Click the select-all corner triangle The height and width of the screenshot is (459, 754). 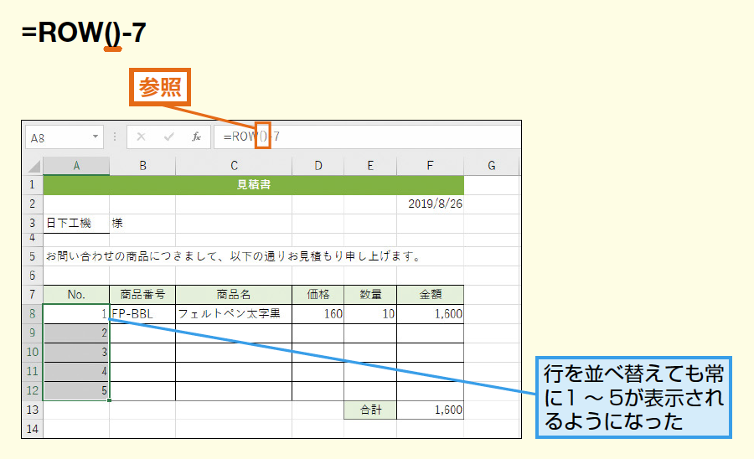tap(34, 167)
